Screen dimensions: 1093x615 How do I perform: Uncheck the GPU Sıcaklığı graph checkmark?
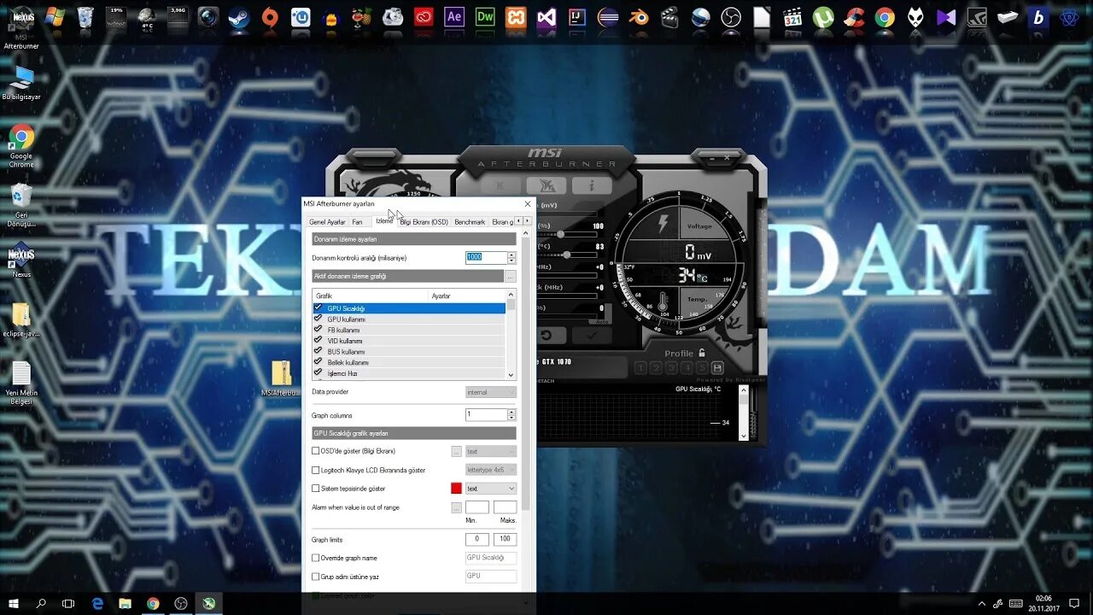[x=318, y=307]
